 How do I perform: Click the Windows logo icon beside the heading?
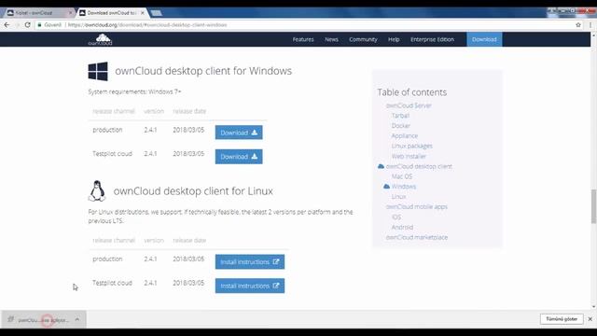tap(98, 71)
